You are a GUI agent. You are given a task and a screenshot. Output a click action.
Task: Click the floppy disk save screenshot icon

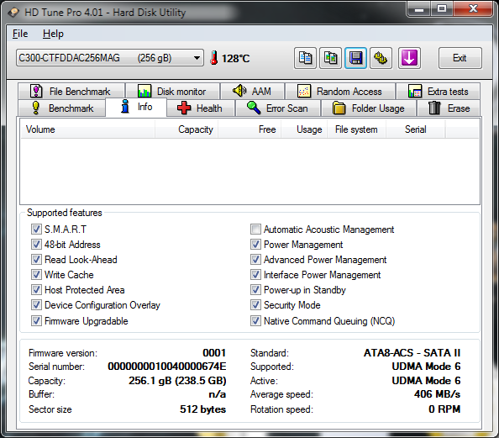pyautogui.click(x=355, y=58)
